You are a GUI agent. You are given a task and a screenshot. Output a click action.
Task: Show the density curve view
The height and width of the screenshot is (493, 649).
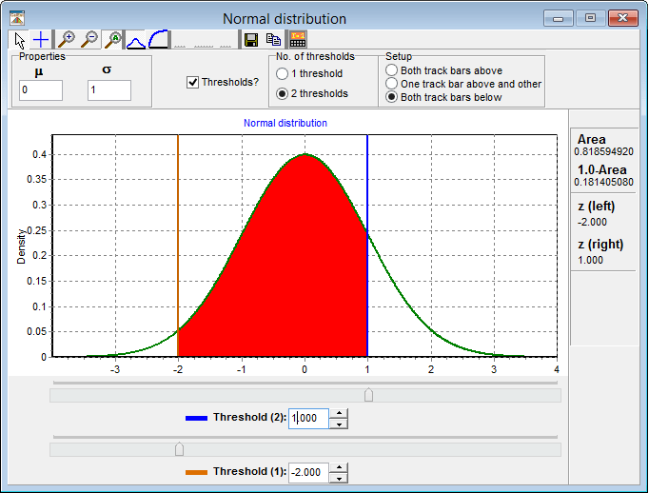point(135,40)
